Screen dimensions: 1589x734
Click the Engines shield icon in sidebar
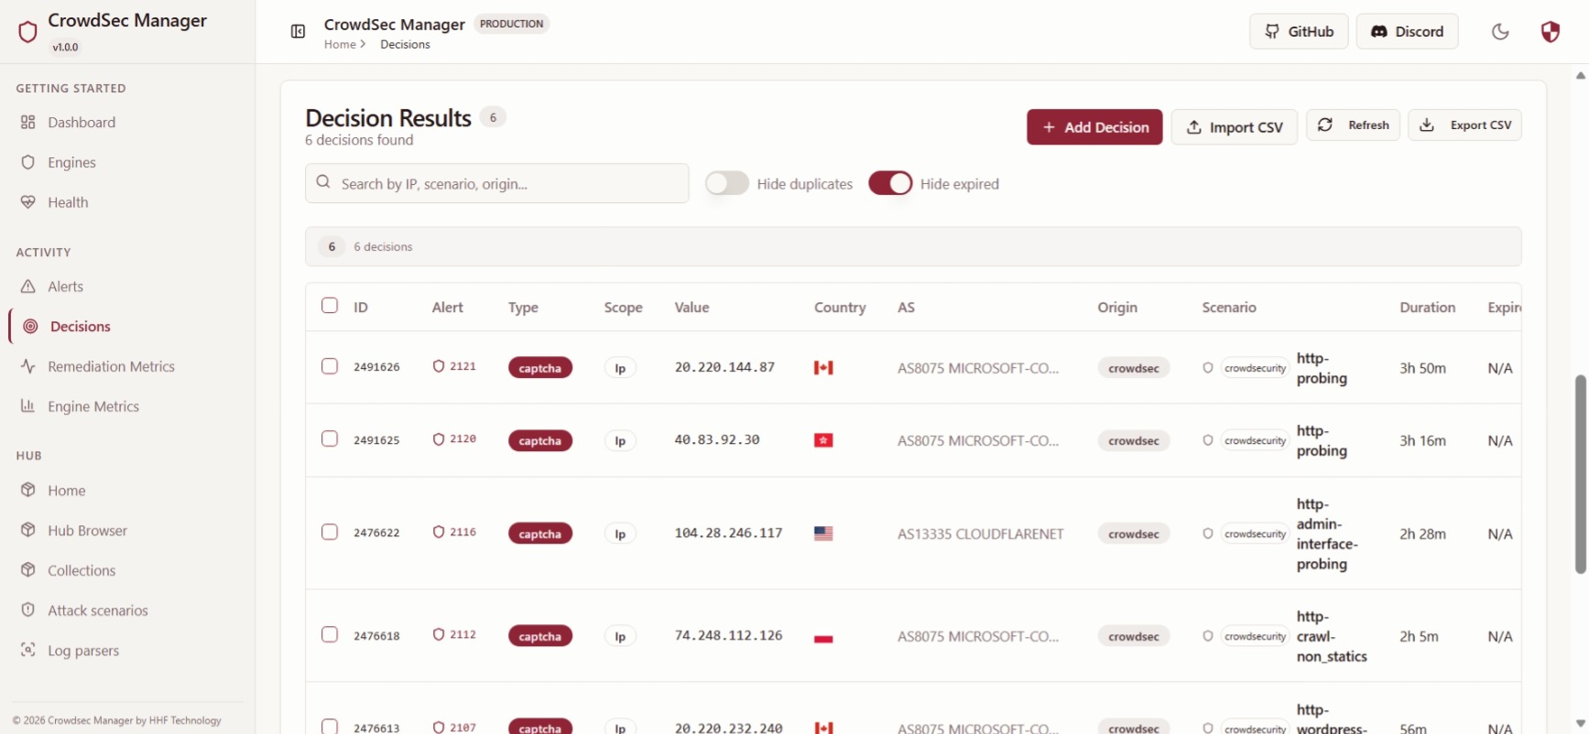coord(28,162)
